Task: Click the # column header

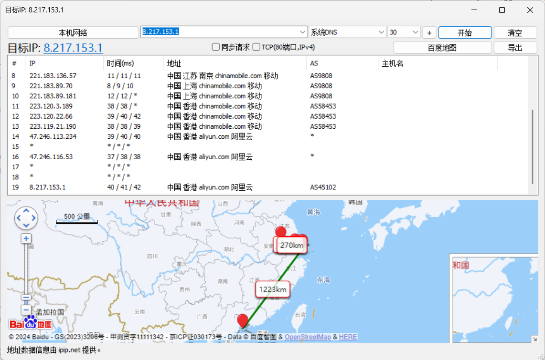Action: pos(17,63)
